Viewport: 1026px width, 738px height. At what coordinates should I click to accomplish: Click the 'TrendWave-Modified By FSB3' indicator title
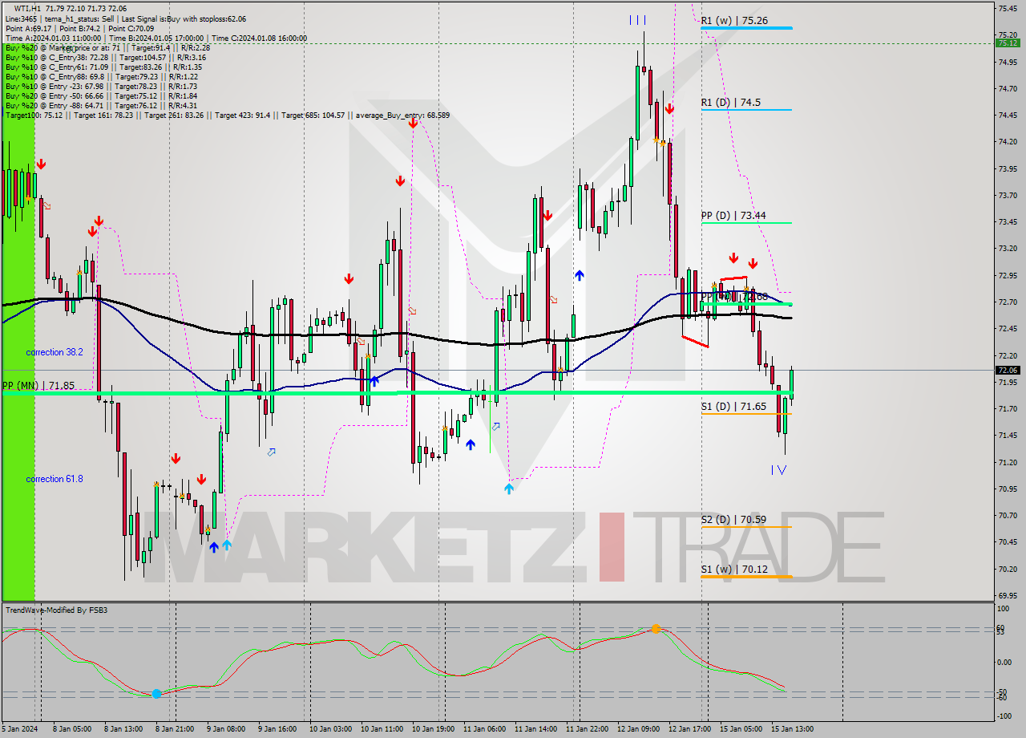pos(57,610)
